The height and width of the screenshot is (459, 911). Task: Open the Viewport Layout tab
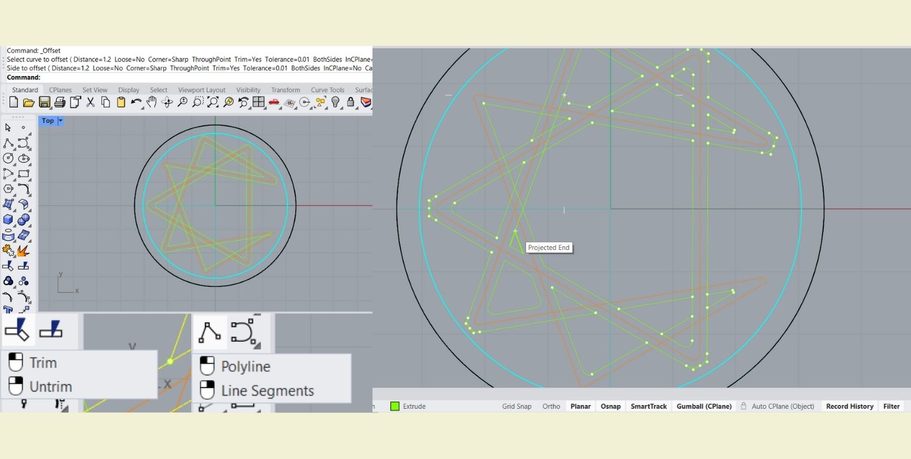[x=202, y=90]
